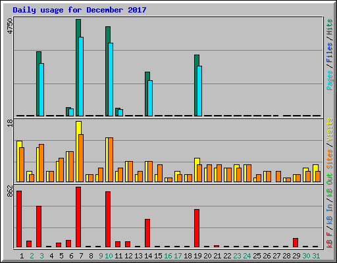
Task: Click the small cyan files bar on day 6
Action: (x=71, y=112)
